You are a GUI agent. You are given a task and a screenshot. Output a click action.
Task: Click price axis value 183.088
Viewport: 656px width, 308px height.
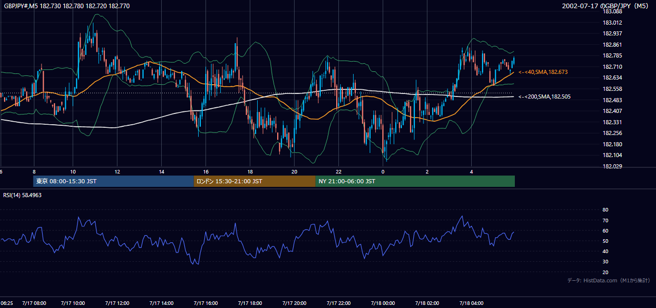(x=612, y=11)
